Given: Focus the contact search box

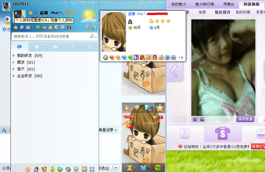Looking at the screenshot, I should 52,36.
